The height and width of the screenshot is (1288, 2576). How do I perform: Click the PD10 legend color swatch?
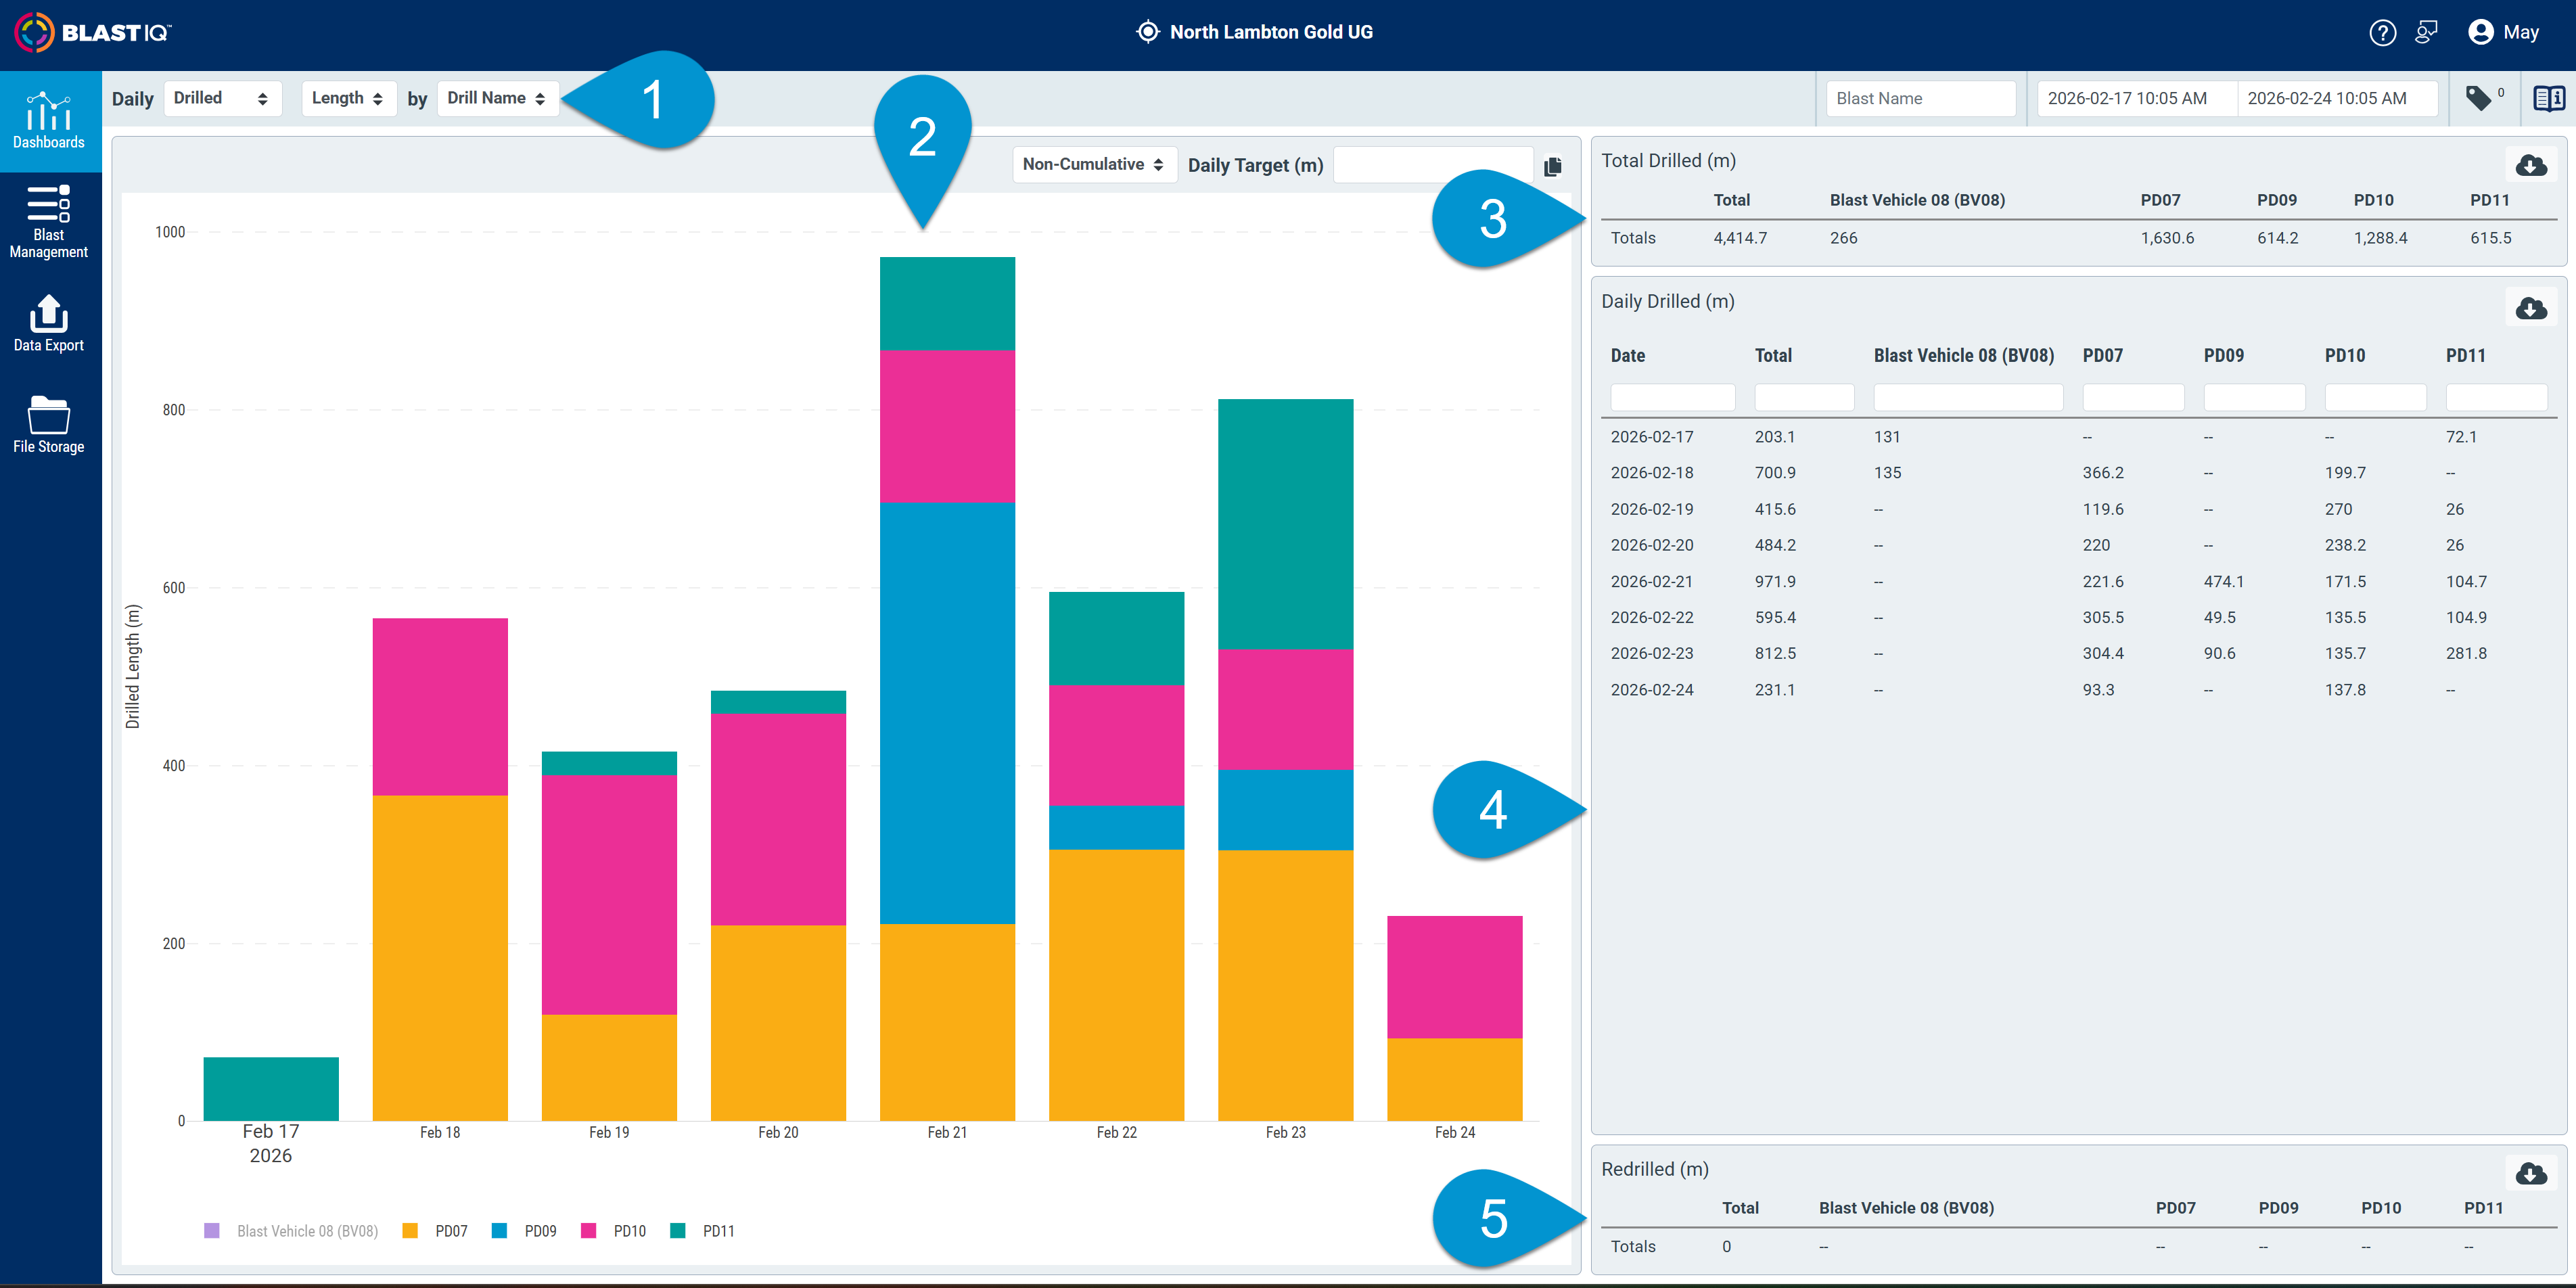[588, 1231]
